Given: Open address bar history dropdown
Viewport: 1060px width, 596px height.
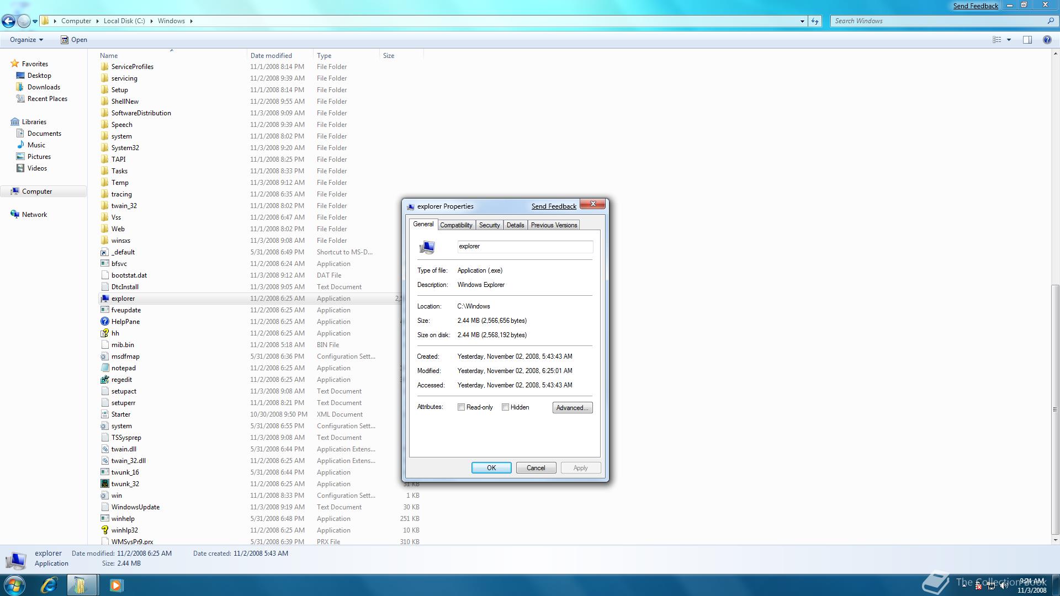Looking at the screenshot, I should click(x=802, y=21).
